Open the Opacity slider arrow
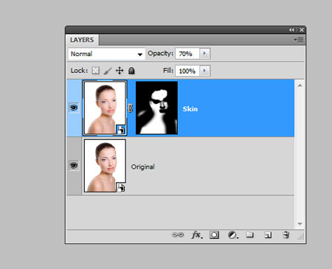This screenshot has height=269, width=332. tap(204, 54)
